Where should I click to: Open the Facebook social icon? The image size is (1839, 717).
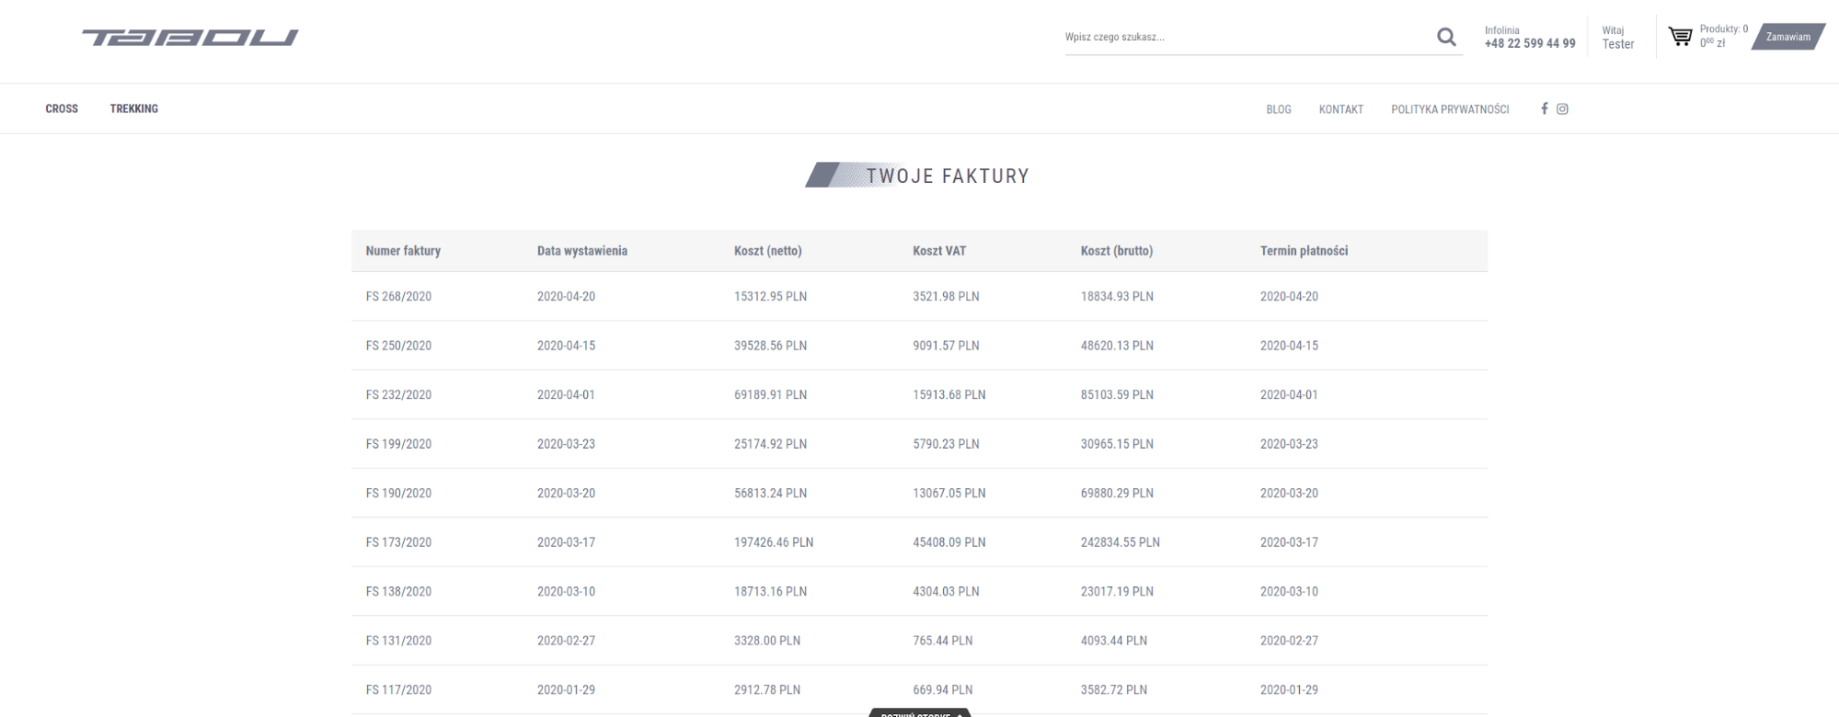[1545, 108]
